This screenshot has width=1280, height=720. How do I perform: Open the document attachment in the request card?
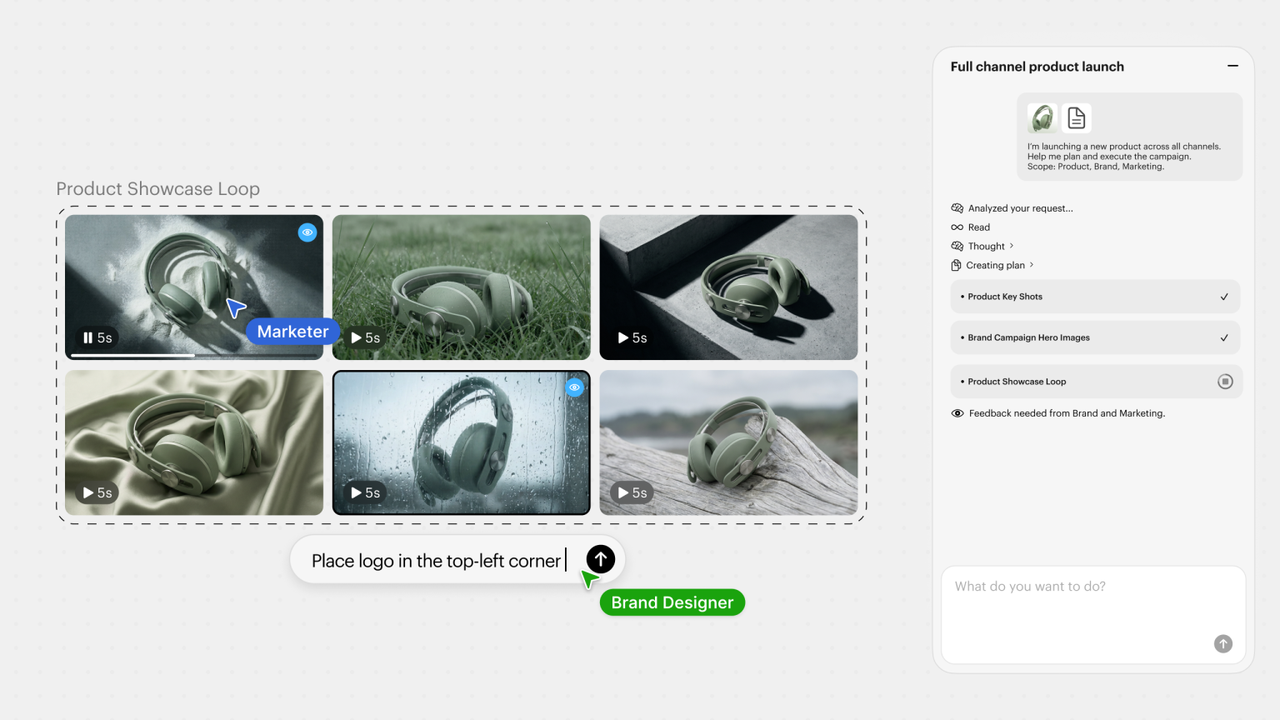click(1076, 117)
